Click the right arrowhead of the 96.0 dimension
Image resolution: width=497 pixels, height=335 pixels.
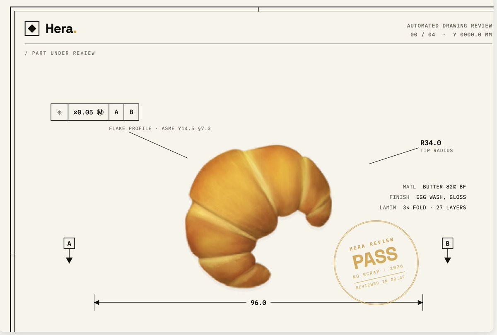coord(420,303)
